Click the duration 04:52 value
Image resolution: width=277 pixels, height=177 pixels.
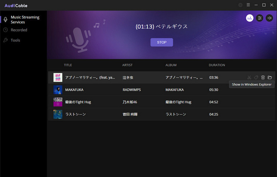(213, 102)
